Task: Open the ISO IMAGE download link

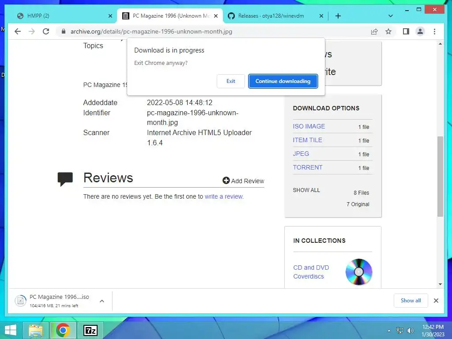Action: coord(309,126)
